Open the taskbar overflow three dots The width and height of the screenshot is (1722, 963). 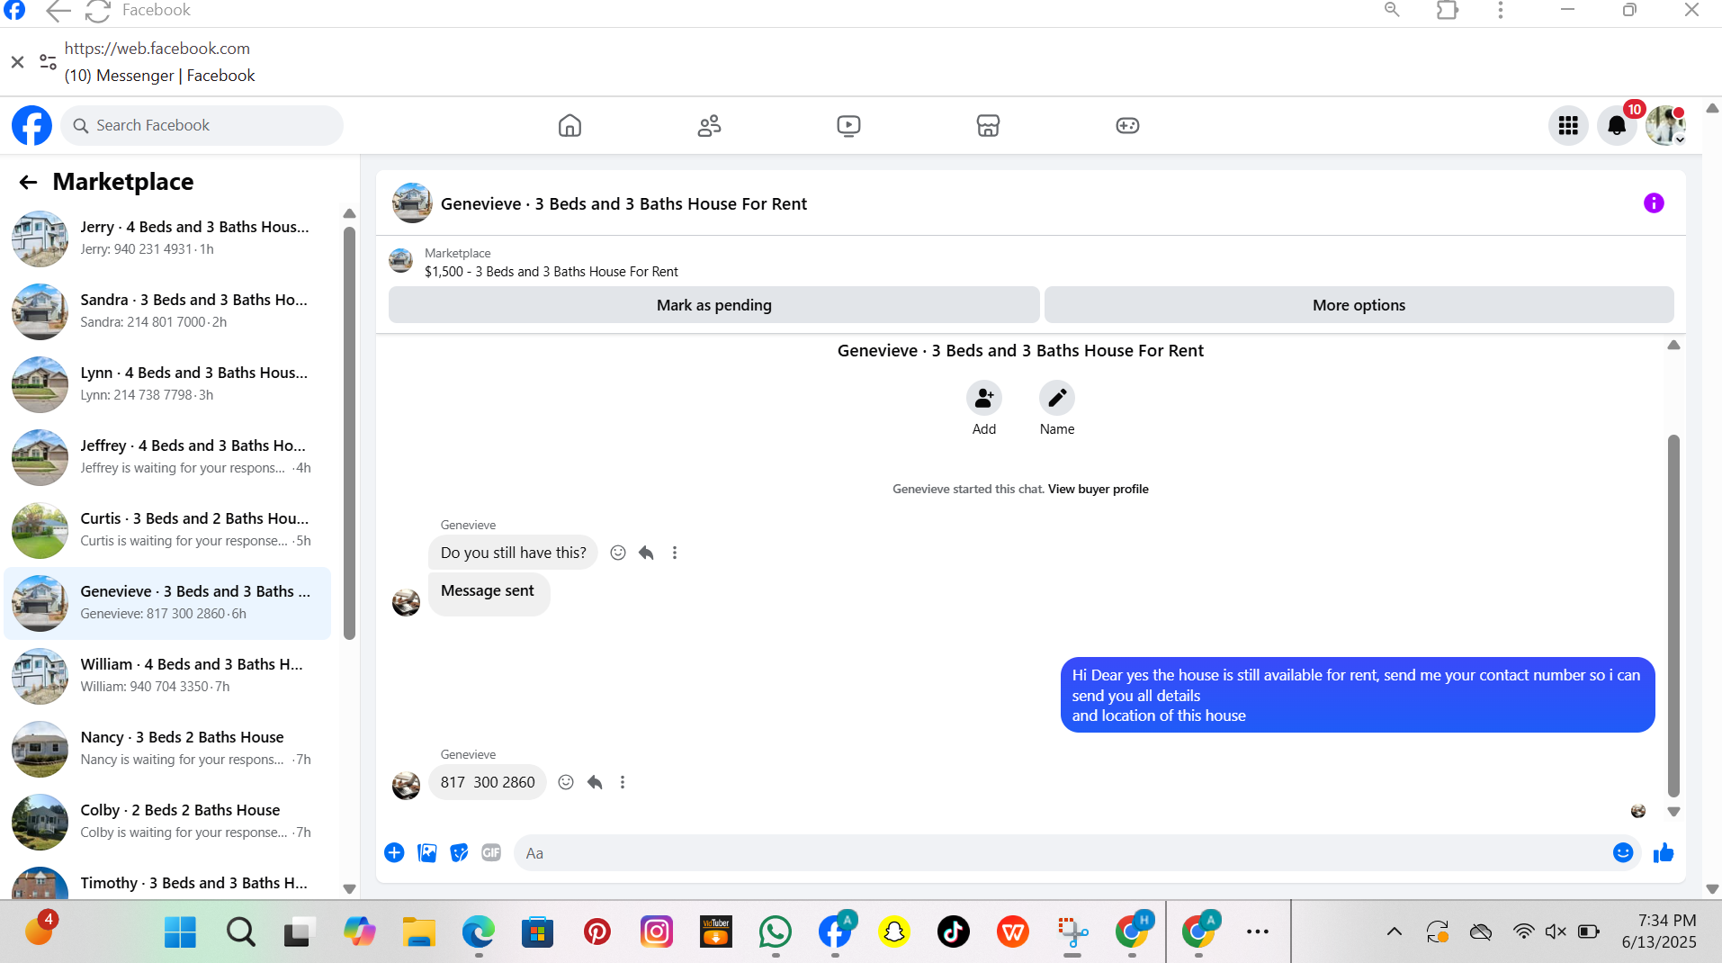click(1257, 932)
